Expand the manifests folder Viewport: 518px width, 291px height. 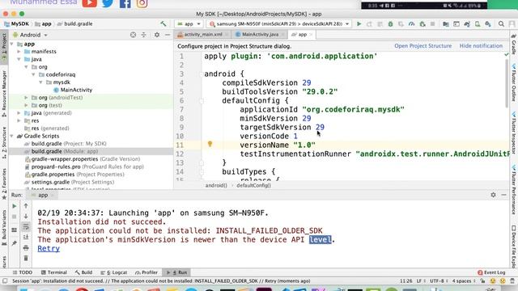point(19,52)
